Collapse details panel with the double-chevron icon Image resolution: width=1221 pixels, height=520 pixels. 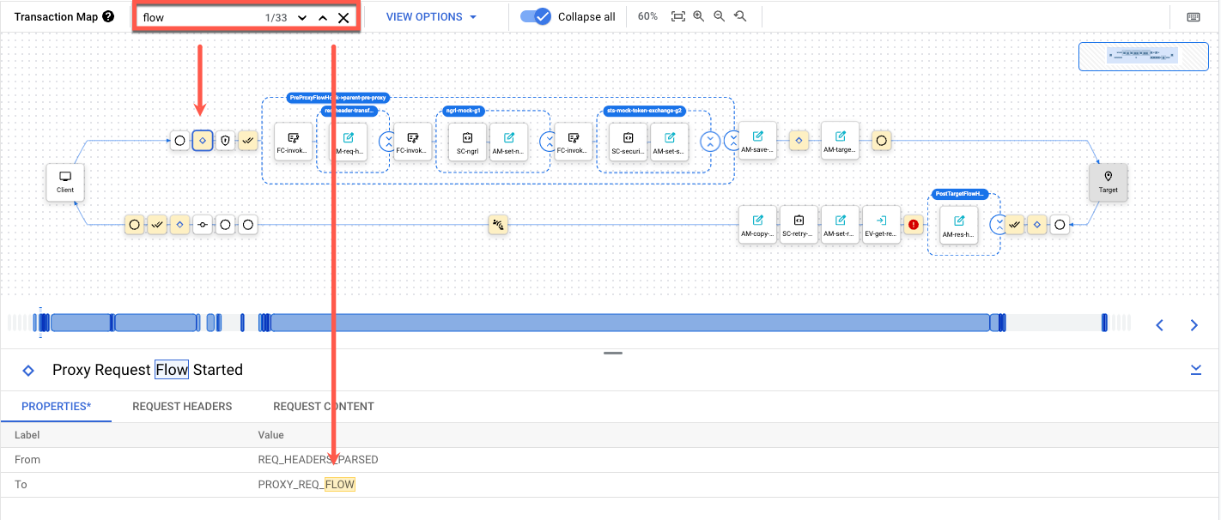(1195, 369)
